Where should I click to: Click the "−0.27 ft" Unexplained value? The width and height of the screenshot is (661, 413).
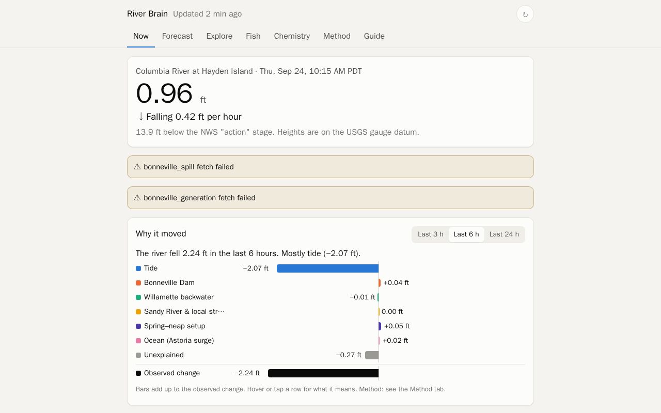point(349,355)
